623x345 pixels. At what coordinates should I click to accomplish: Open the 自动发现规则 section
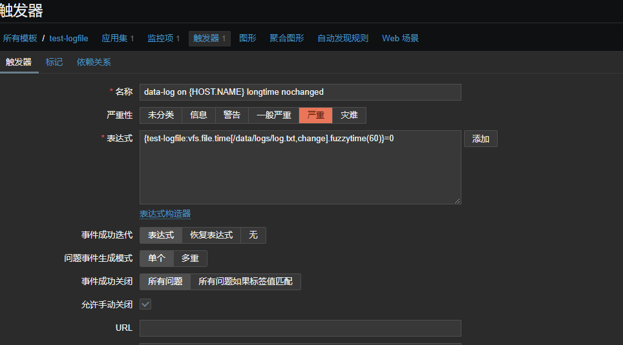tap(343, 39)
